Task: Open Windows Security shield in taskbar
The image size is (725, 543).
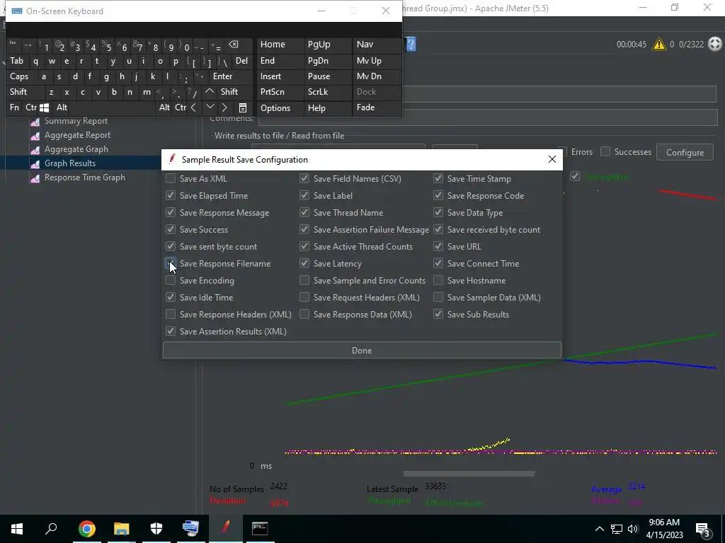Action: 156,529
